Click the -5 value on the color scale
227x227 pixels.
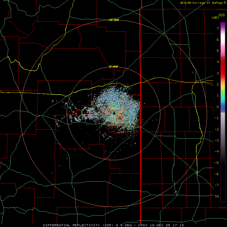point(217,163)
